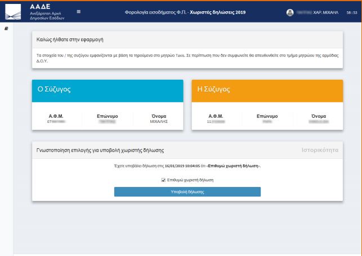Click the wife's Α.Φ.Μ. value

(217, 121)
